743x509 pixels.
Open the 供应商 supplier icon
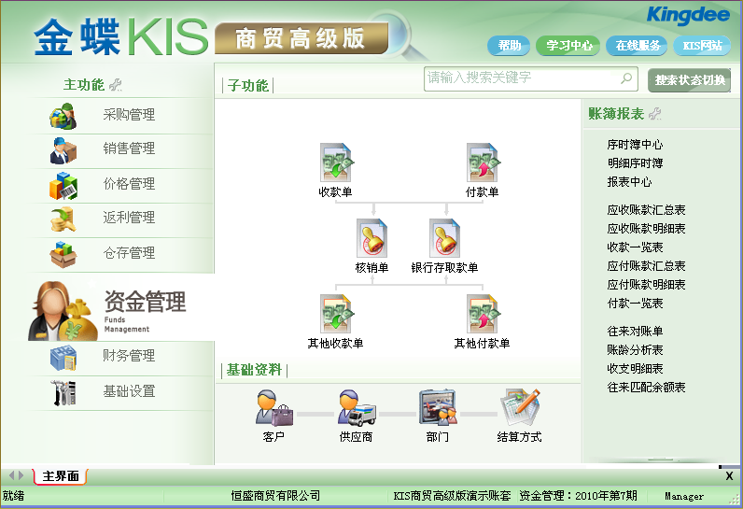point(356,409)
